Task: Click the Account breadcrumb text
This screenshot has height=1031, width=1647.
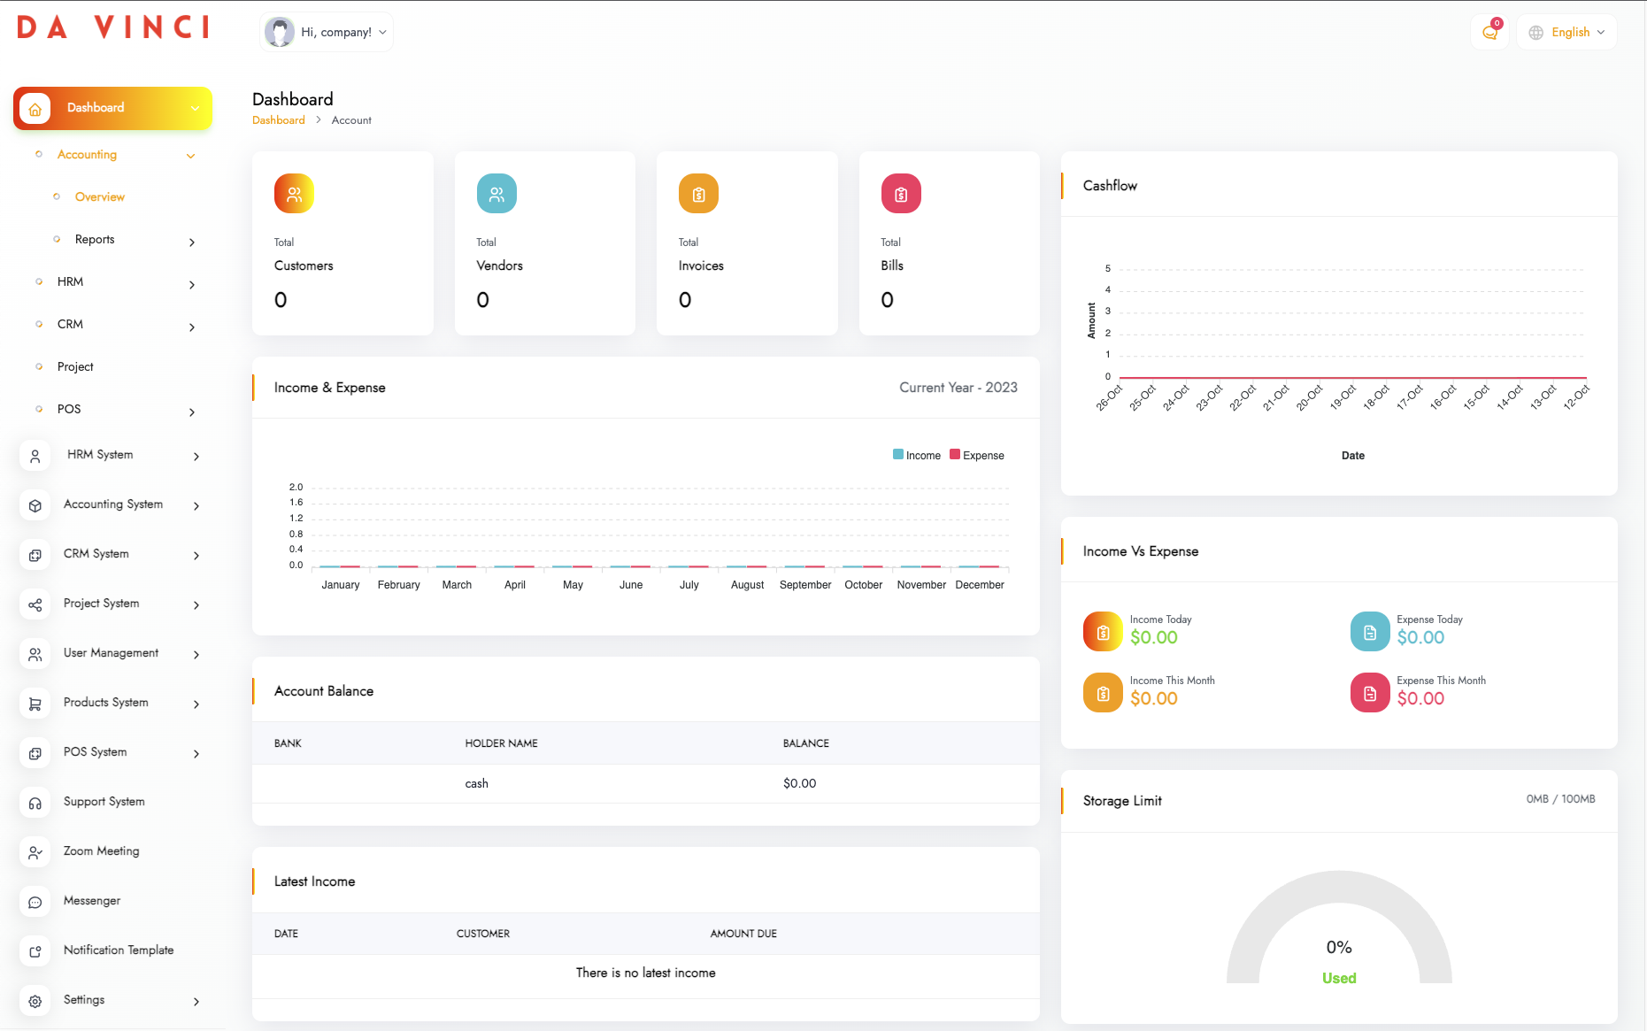Action: click(351, 120)
